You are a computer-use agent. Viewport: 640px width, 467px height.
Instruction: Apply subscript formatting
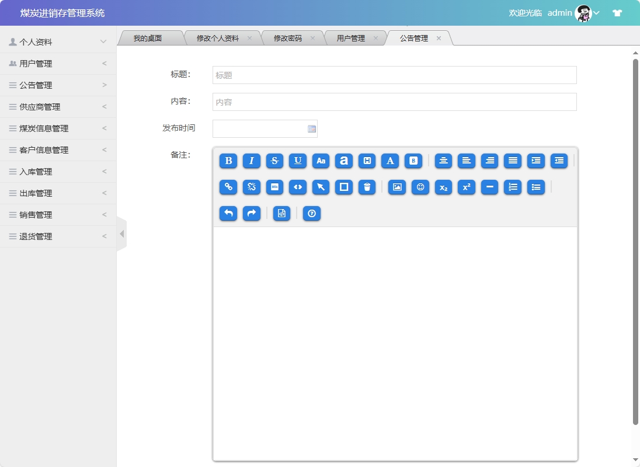[x=443, y=187]
